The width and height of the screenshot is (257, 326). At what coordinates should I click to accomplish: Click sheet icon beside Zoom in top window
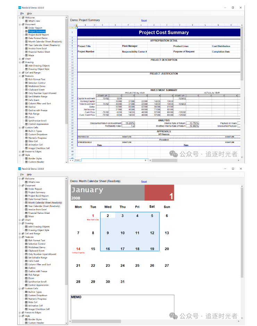click(26, 117)
